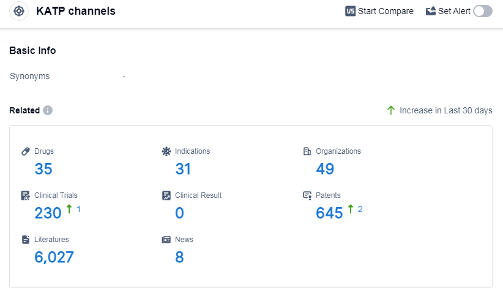Open the 230 Clinical Trials link

48,213
